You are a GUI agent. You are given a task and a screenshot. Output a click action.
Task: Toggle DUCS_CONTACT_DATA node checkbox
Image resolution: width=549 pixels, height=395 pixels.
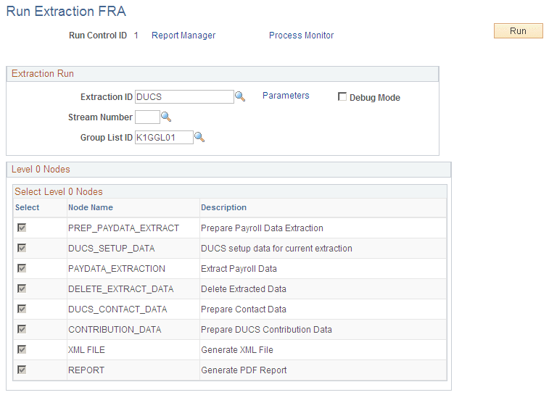pyautogui.click(x=22, y=309)
